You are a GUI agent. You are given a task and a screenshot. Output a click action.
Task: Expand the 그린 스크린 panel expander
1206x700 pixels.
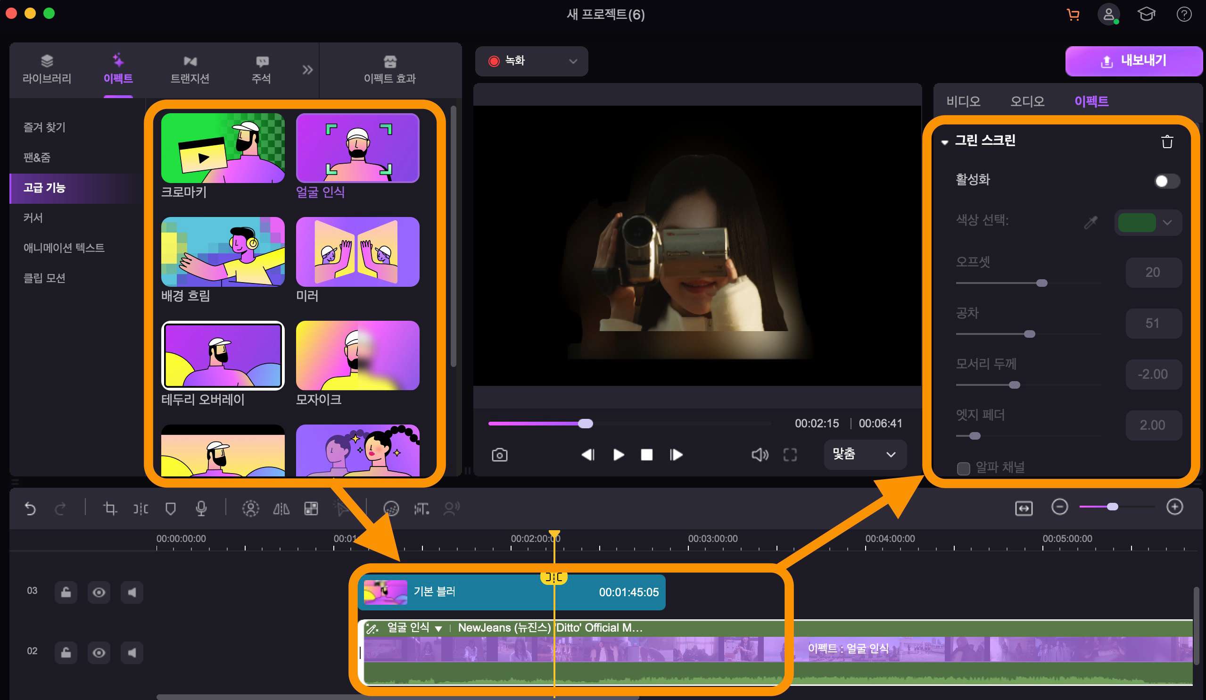point(944,140)
